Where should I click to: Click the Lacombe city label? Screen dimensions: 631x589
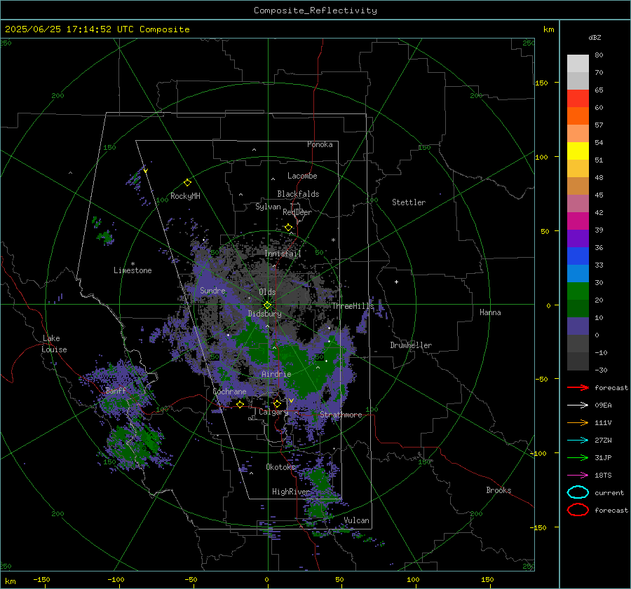point(302,176)
